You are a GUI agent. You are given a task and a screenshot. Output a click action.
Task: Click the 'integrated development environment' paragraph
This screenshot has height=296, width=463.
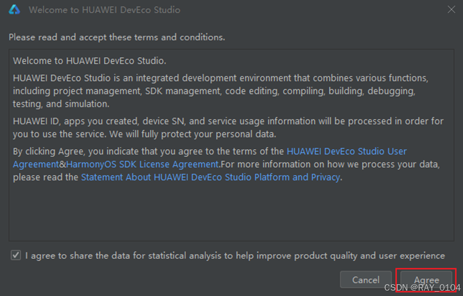(x=221, y=91)
